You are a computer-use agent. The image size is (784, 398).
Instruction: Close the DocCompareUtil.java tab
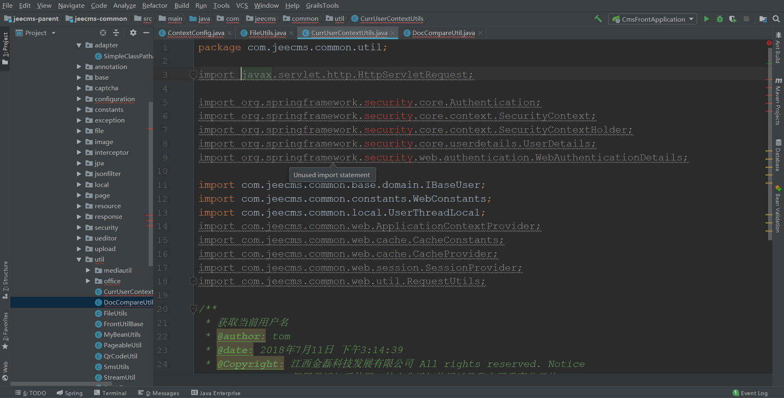point(480,33)
